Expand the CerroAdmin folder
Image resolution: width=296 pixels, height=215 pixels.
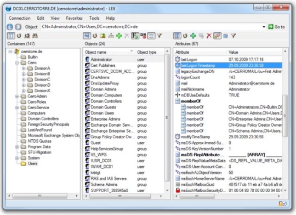coord(17,97)
